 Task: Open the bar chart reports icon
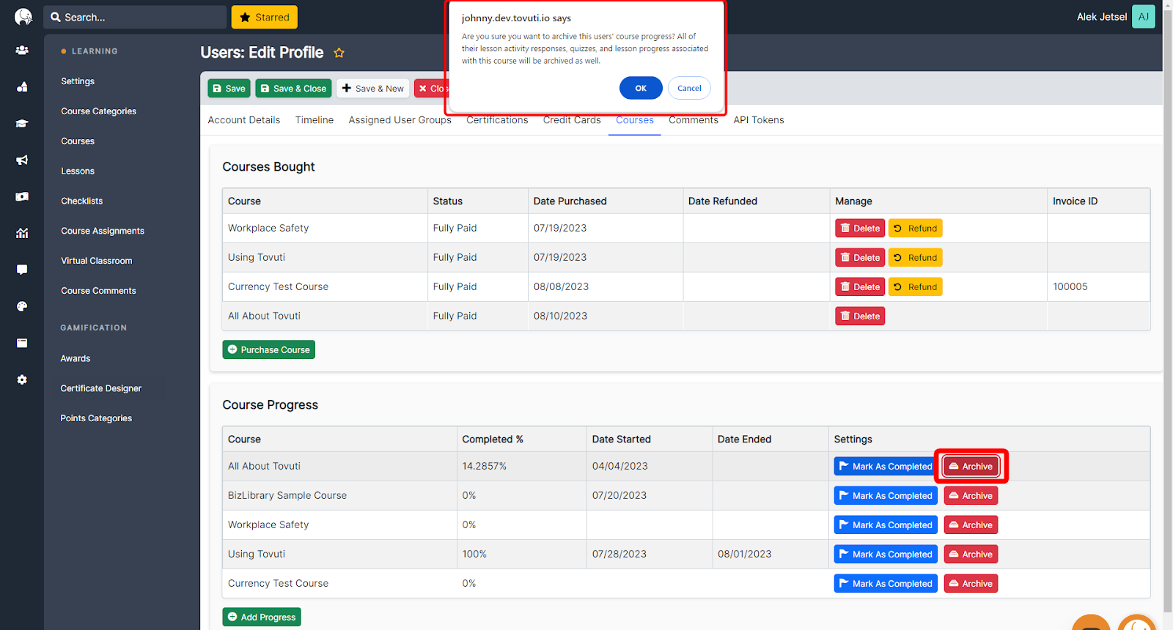(x=22, y=233)
